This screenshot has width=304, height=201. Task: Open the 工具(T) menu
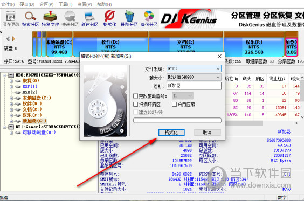(66, 4)
